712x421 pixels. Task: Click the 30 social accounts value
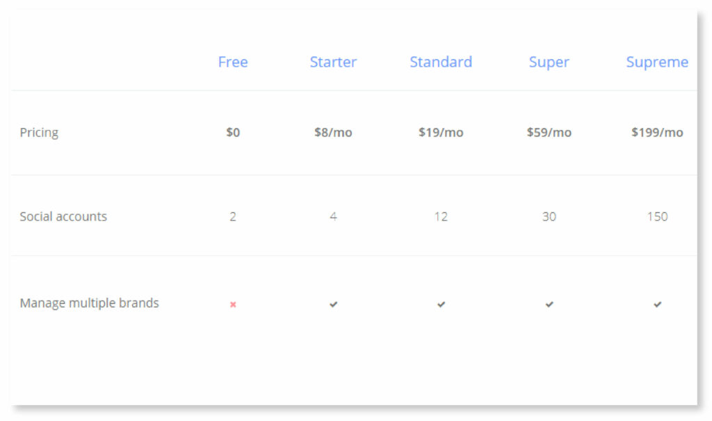[x=549, y=216]
